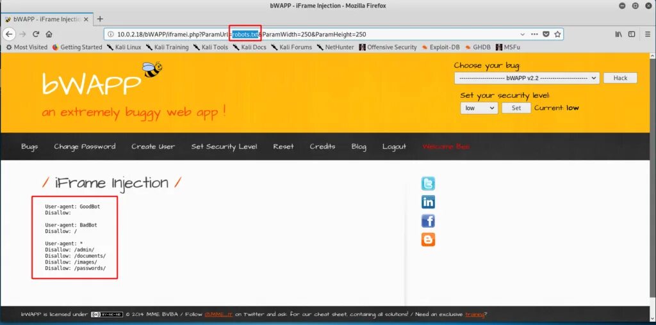
Task: Open the Bugs menu item
Action: pyautogui.click(x=29, y=147)
